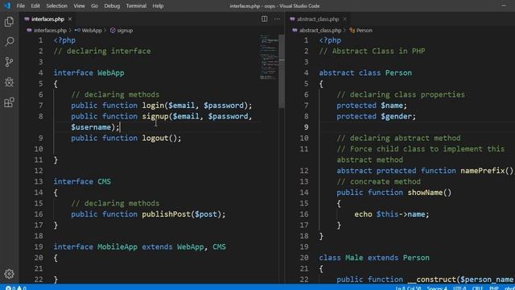
Task: Click 'abstract class Person' declaration
Action: [365, 72]
